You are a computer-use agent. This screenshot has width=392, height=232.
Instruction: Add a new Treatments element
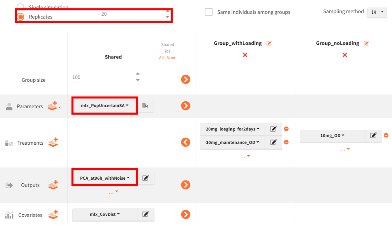[53, 142]
